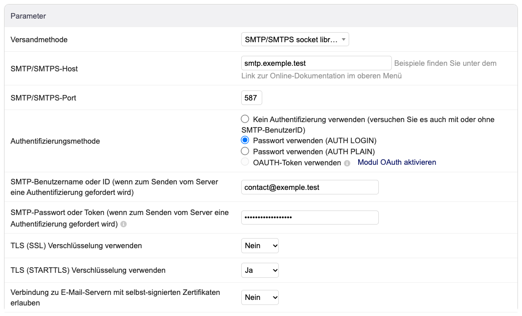Open TLS (STARTTLS) Verschlüsselung dropdown
Viewport: 522px width, 316px height.
(x=260, y=270)
